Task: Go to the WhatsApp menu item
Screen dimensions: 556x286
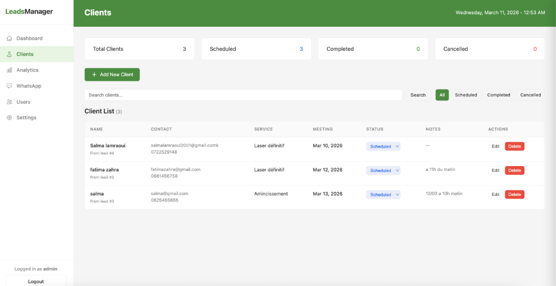Action: (29, 86)
